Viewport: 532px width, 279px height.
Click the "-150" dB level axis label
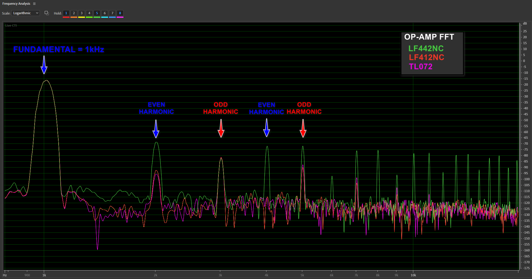tap(526, 238)
